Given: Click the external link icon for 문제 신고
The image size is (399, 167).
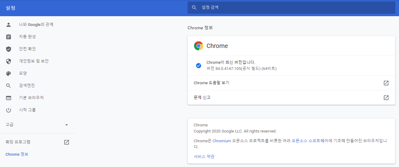Looking at the screenshot, I should (386, 98).
